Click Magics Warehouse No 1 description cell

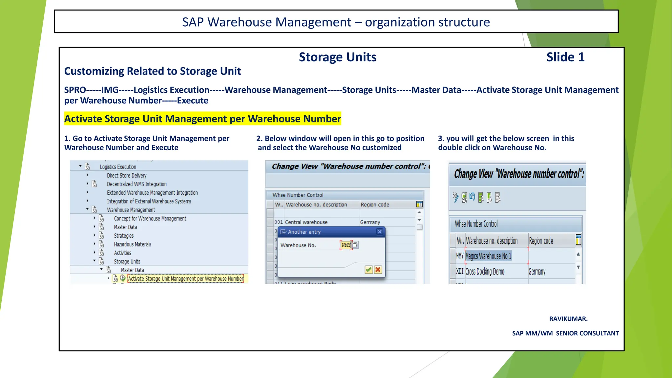coord(496,256)
